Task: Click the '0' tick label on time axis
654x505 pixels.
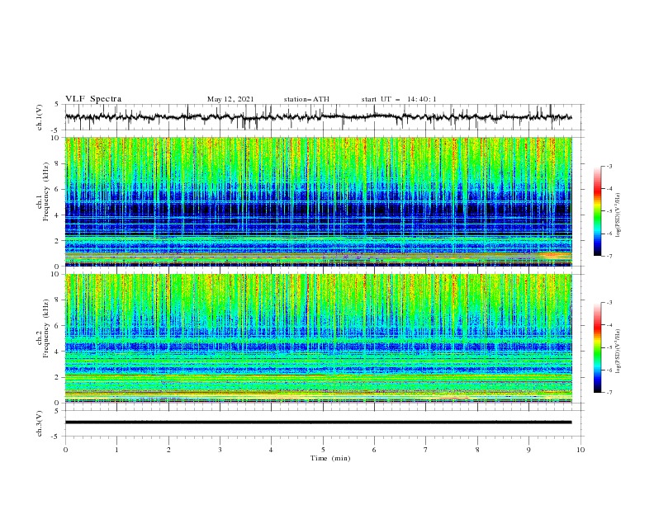Action: [x=65, y=450]
